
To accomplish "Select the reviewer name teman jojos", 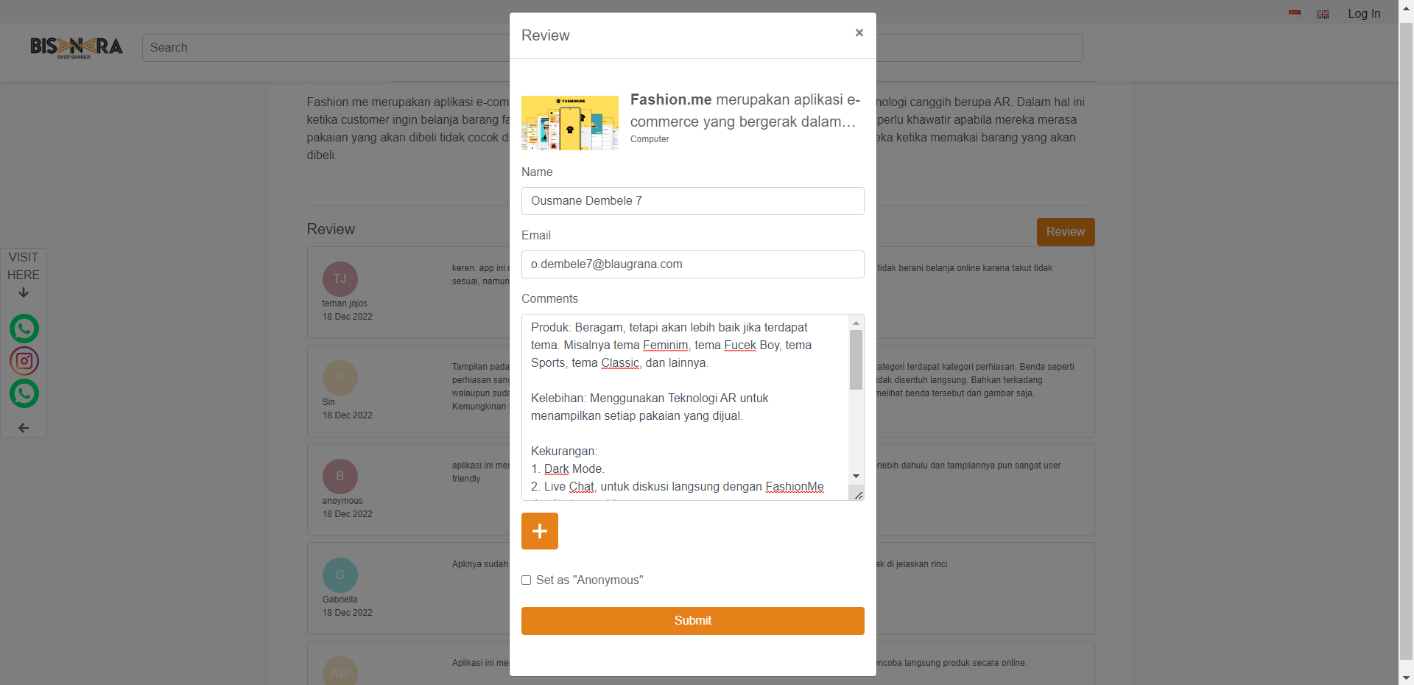I will point(345,303).
